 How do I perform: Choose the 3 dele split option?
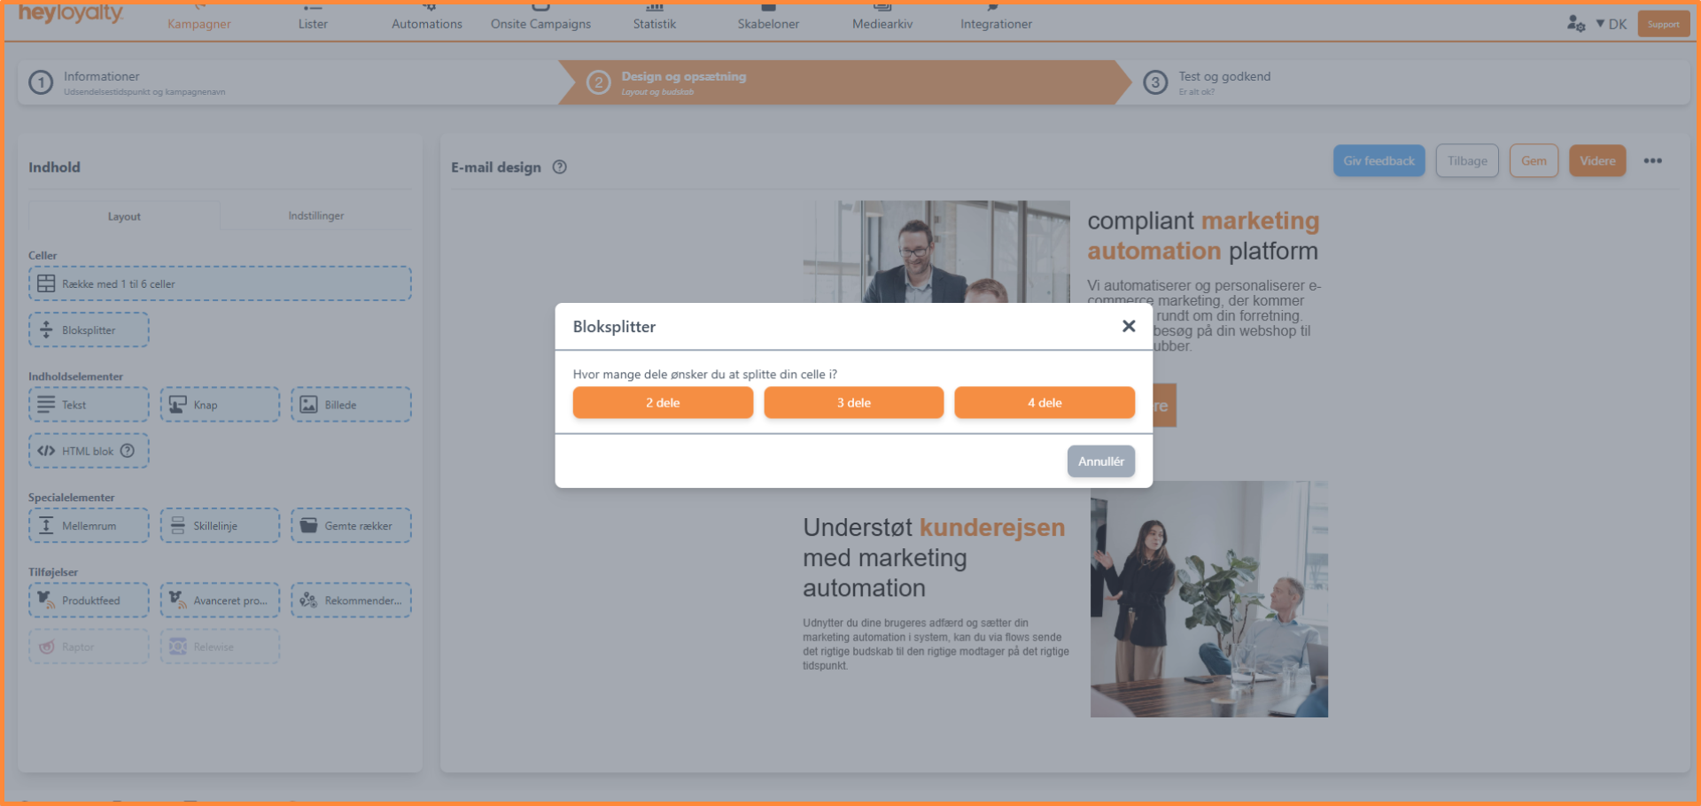(x=853, y=403)
